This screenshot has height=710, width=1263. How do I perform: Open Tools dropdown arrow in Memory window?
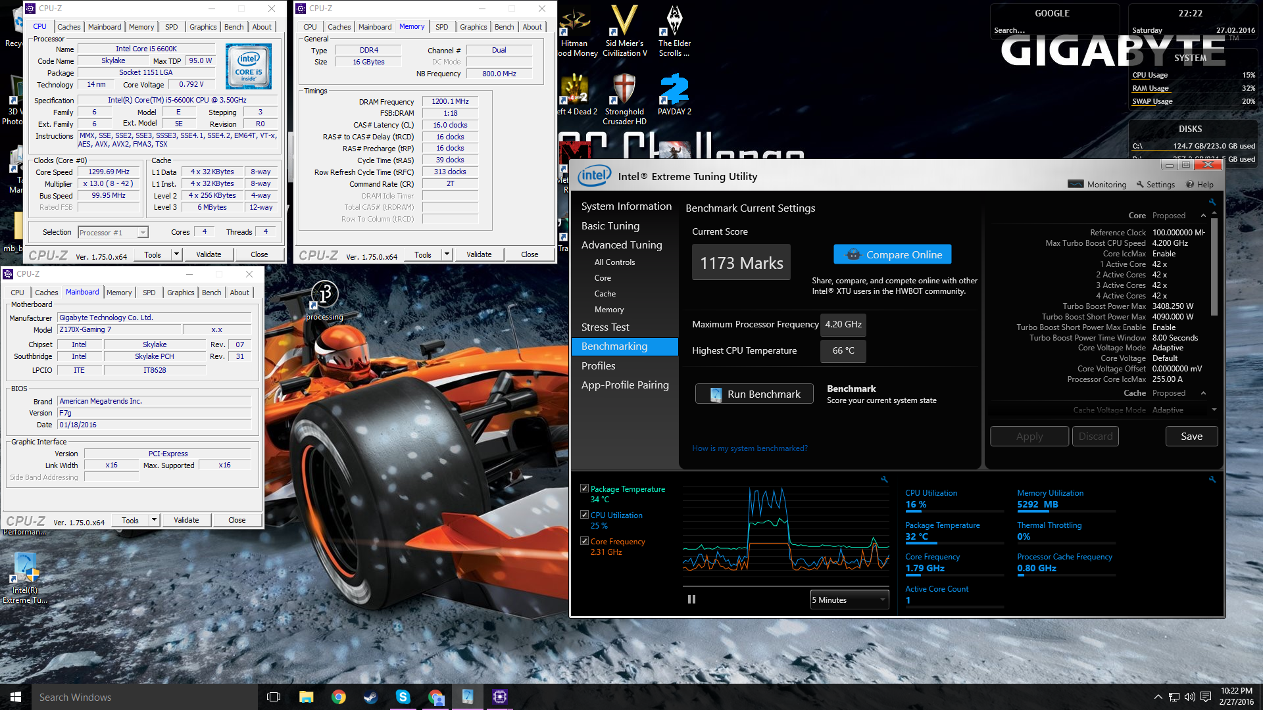tap(447, 254)
